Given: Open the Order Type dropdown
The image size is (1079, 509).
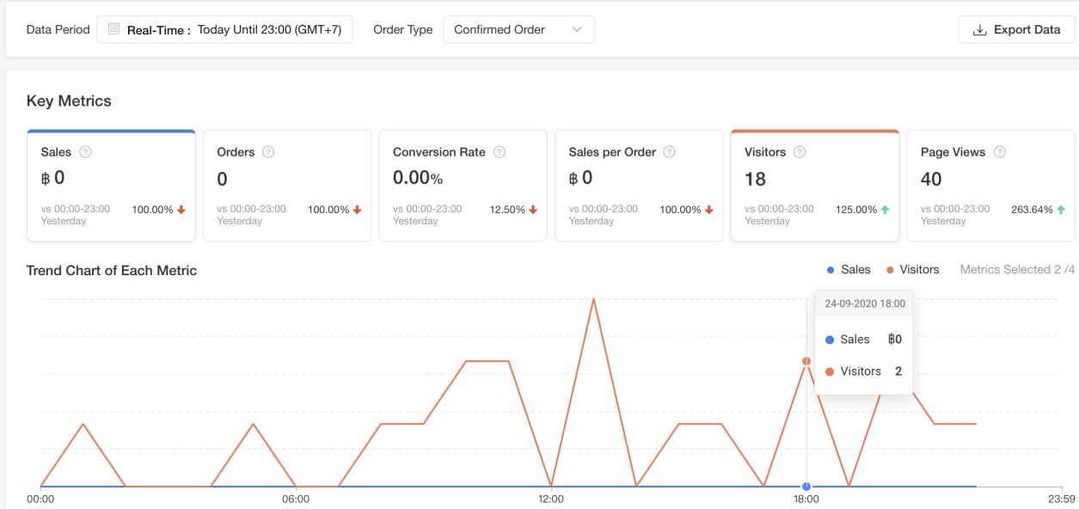Looking at the screenshot, I should tap(518, 29).
